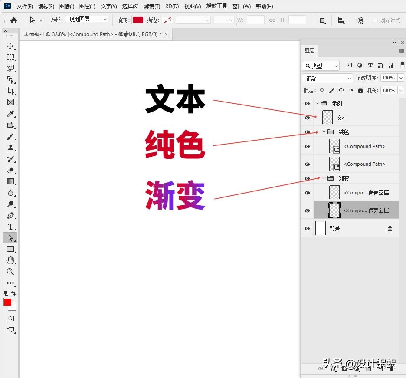406x378 pixels.
Task: Select the Horizontal Type tool
Action: (x=10, y=227)
